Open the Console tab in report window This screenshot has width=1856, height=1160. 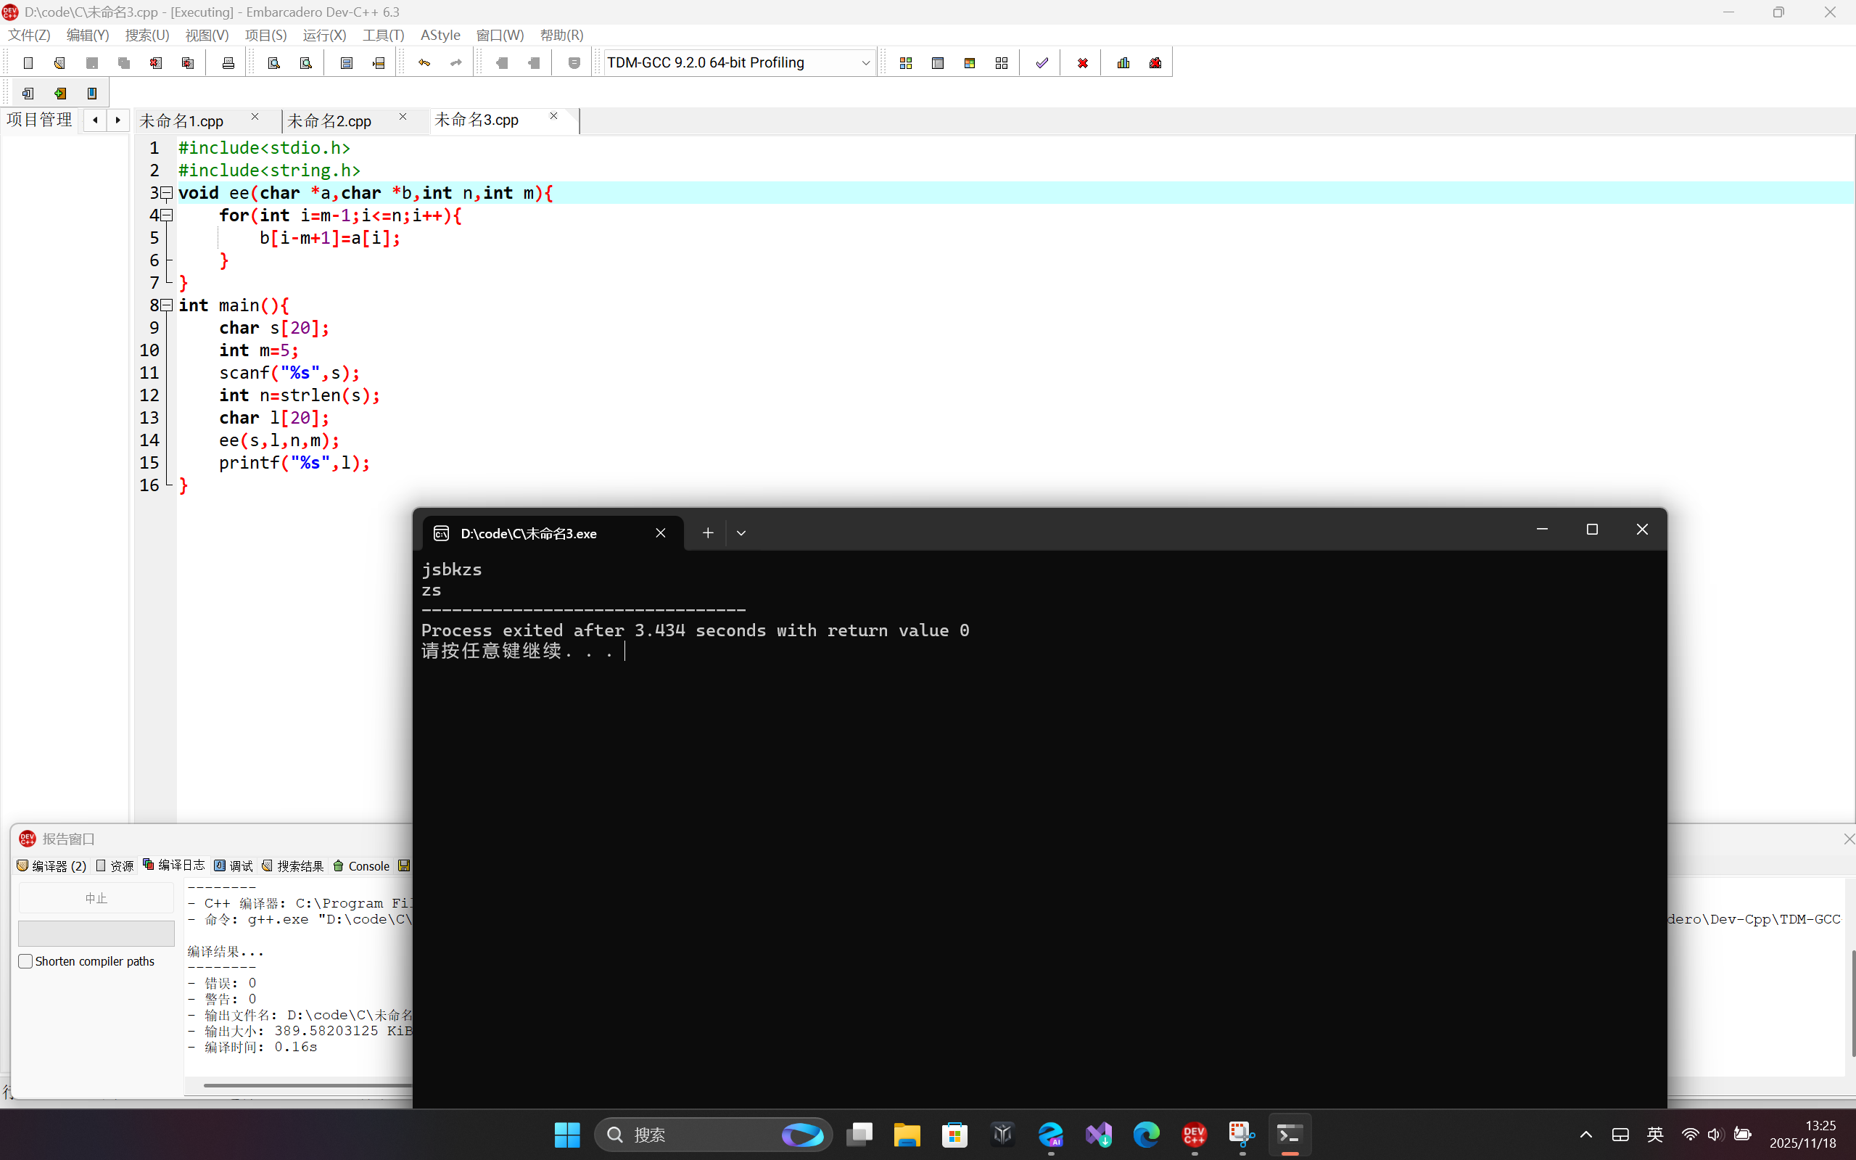point(361,866)
